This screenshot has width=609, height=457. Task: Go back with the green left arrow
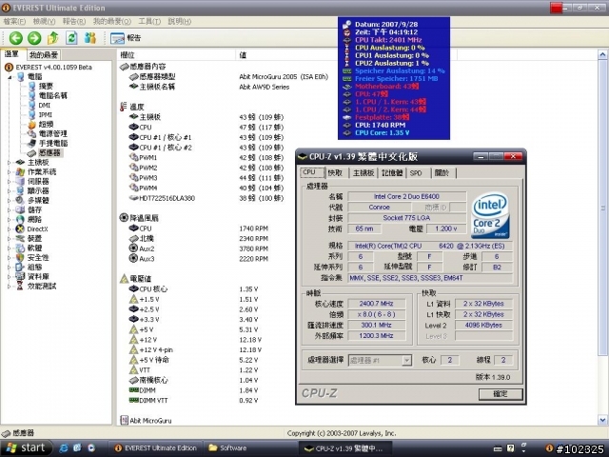pyautogui.click(x=16, y=38)
